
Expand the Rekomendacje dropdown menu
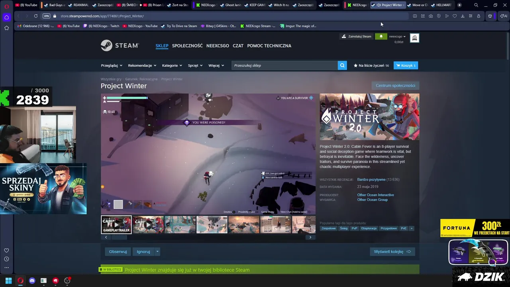[142, 65]
